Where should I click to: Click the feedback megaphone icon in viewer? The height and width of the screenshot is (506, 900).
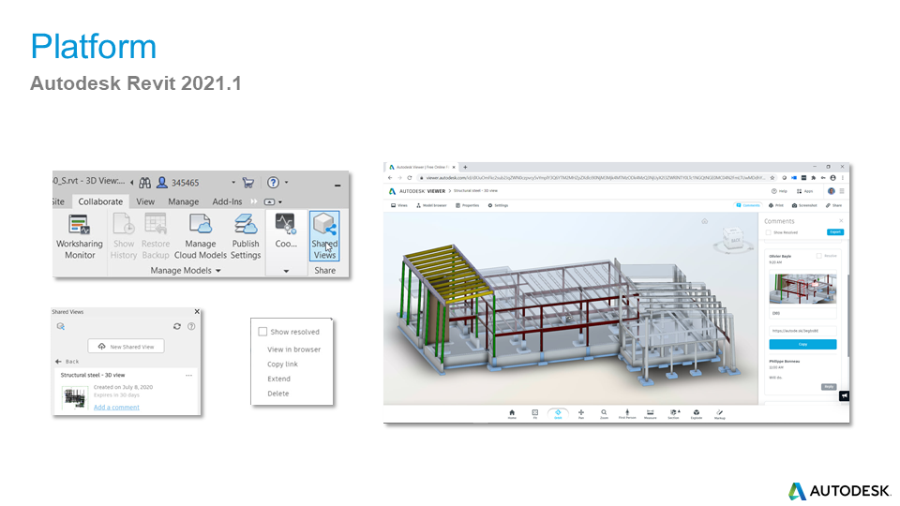pyautogui.click(x=845, y=395)
